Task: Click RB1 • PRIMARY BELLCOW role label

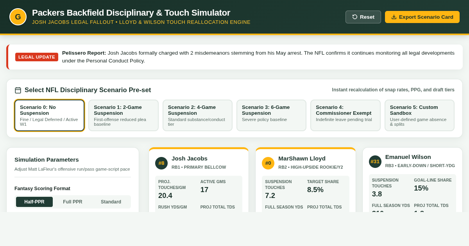Action: tap(199, 167)
